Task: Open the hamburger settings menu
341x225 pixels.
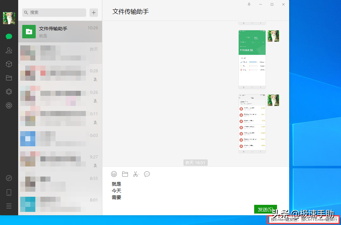Action: coord(9,206)
